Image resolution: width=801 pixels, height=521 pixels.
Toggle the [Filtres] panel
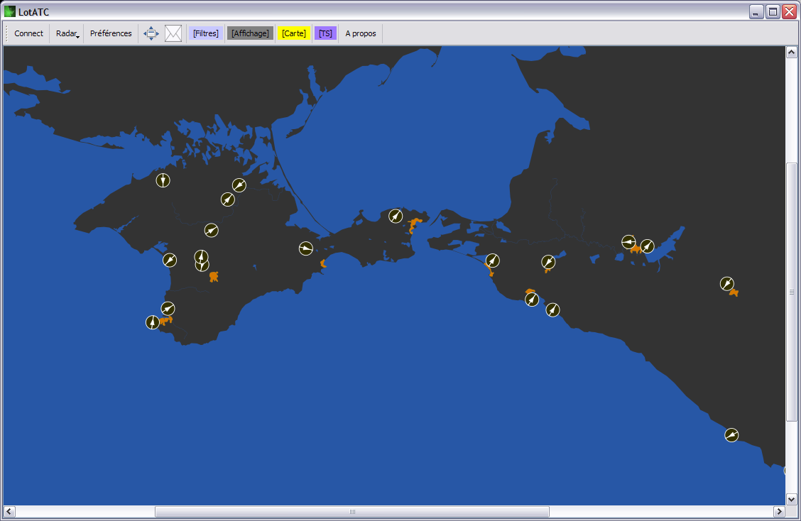[x=206, y=33]
